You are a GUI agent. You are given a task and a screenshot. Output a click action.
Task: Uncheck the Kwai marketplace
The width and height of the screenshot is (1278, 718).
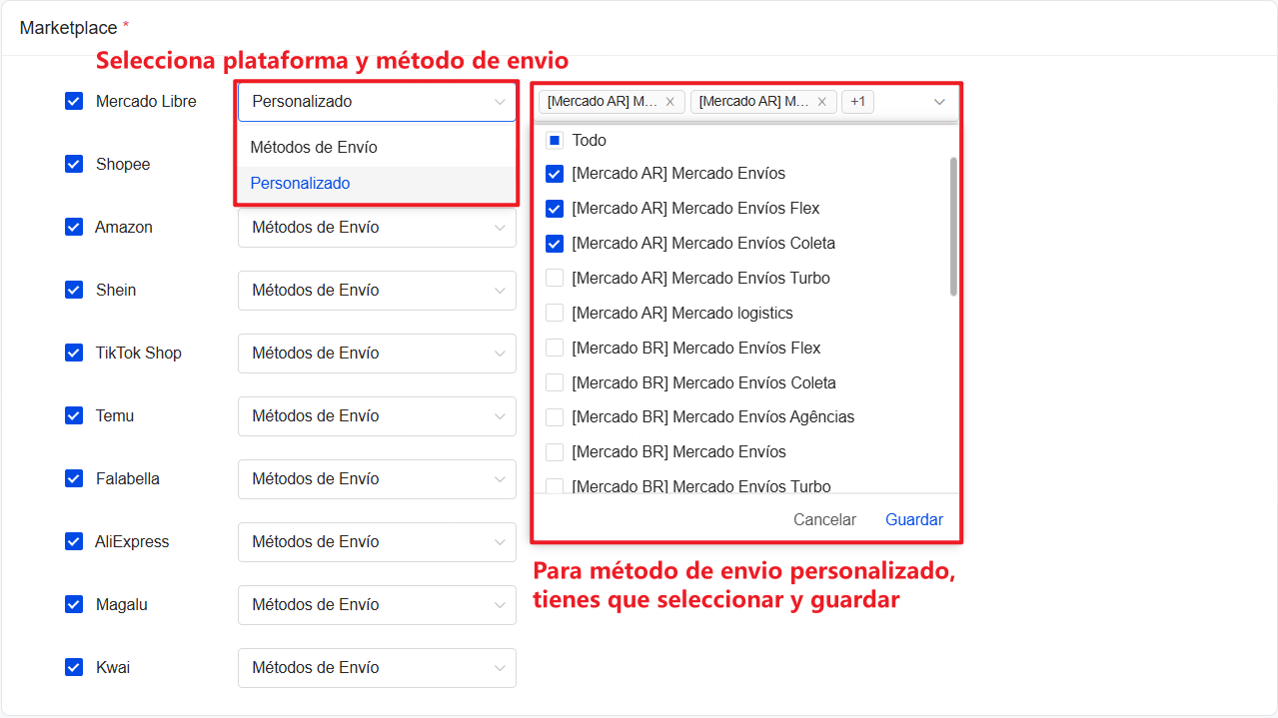tap(73, 667)
